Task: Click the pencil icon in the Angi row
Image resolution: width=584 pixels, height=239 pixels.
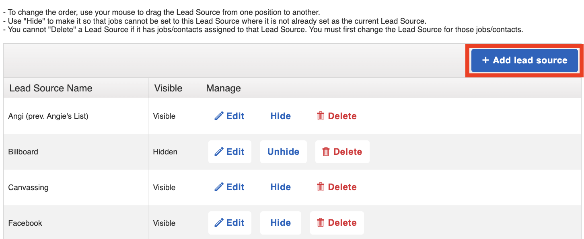Action: (x=219, y=116)
